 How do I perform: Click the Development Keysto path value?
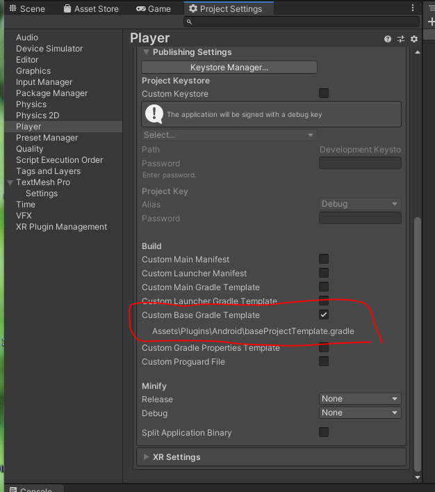coord(360,150)
